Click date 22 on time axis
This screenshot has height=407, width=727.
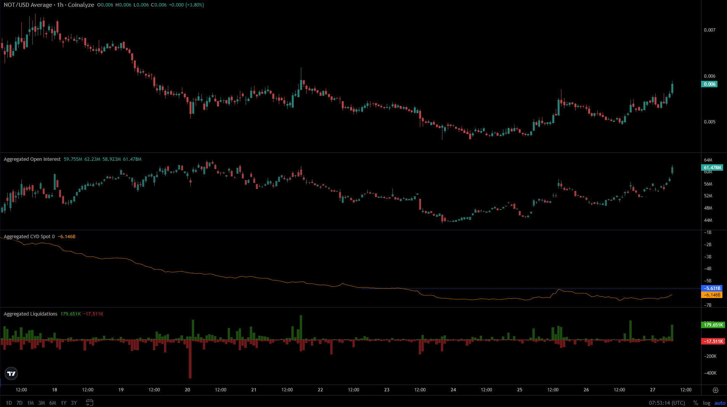(x=320, y=390)
